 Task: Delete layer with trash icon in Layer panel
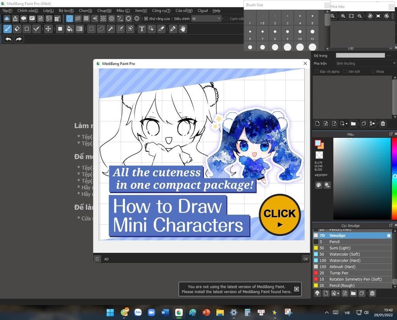383,124
